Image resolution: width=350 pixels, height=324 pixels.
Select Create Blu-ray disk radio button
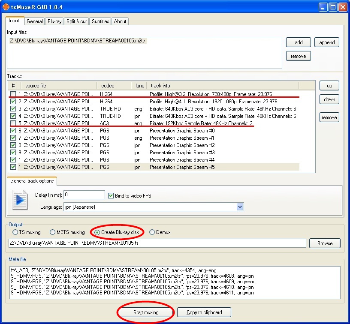97,232
